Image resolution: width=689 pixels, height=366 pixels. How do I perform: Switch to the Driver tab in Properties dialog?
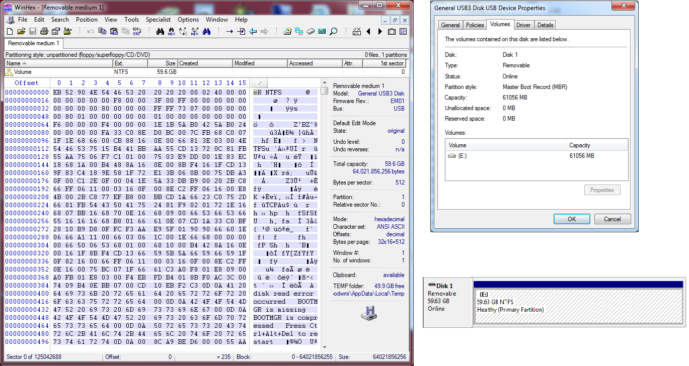[523, 25]
